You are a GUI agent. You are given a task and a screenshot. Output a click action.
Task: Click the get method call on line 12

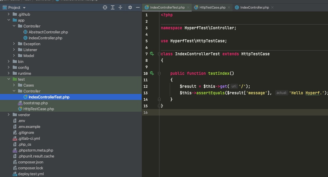pos(223,86)
